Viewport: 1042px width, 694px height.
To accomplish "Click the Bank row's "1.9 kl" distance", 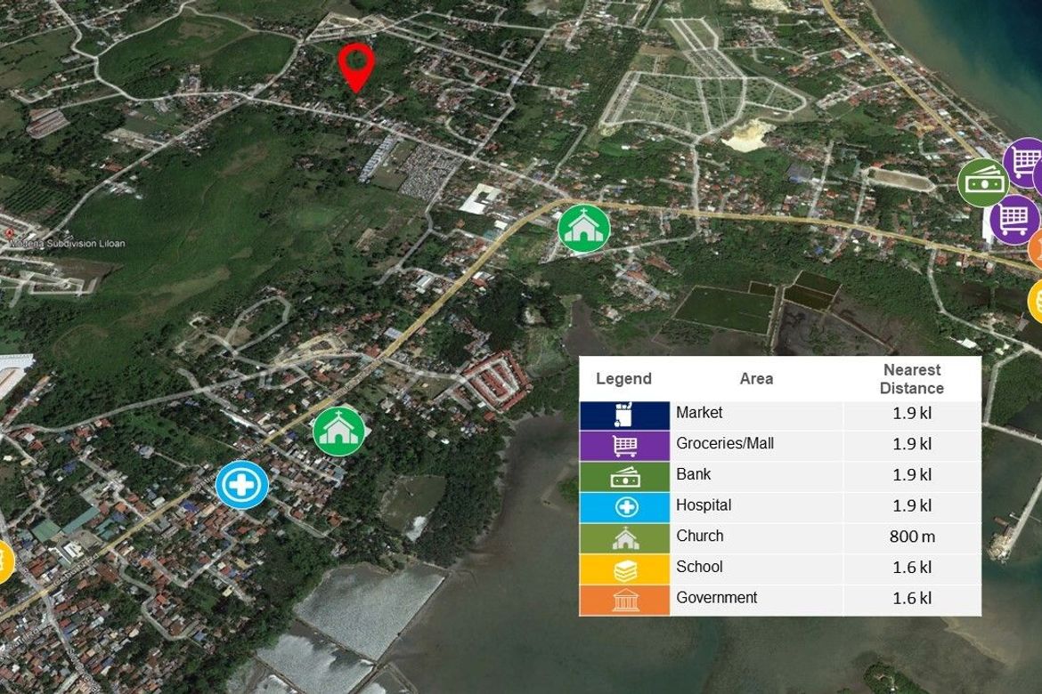I will point(912,475).
